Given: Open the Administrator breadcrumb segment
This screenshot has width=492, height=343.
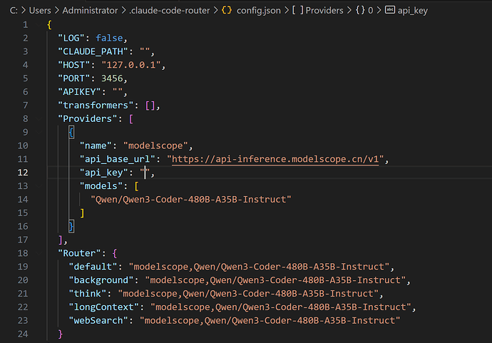Looking at the screenshot, I should click(x=90, y=11).
